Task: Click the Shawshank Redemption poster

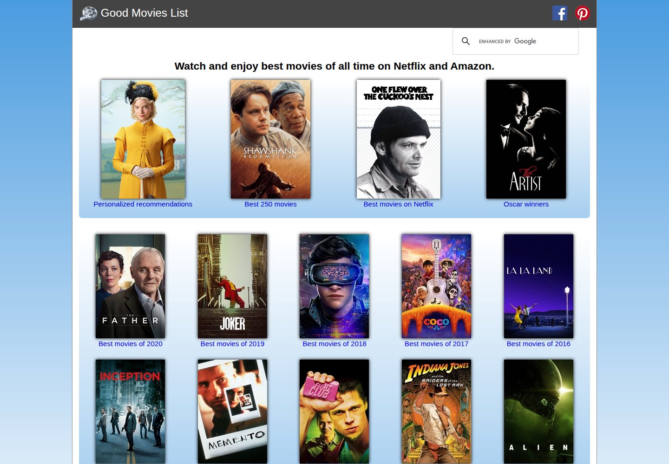Action: tap(270, 139)
